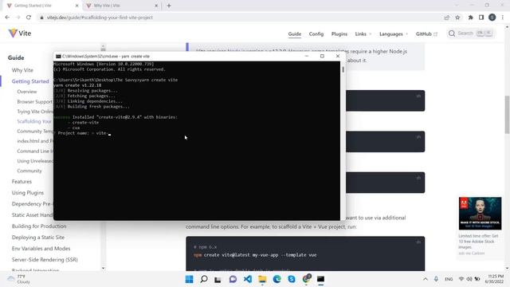Open Building for Production in sidebar
The height and width of the screenshot is (287, 510).
(x=39, y=226)
